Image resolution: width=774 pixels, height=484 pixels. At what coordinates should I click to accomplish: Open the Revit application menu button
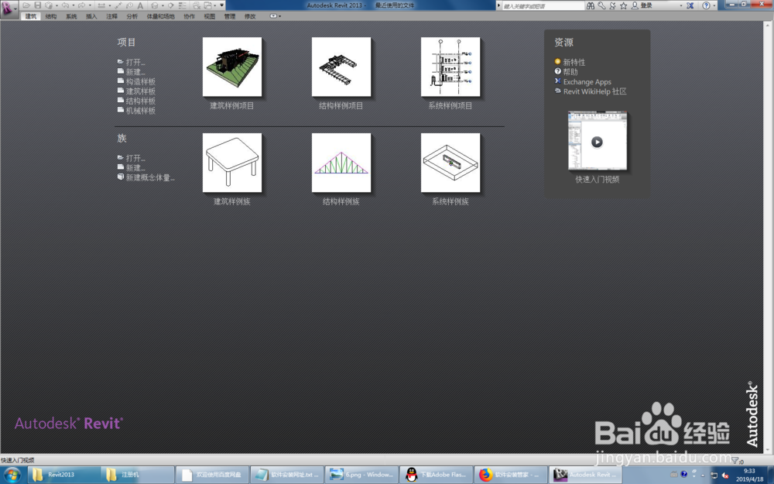(x=8, y=9)
